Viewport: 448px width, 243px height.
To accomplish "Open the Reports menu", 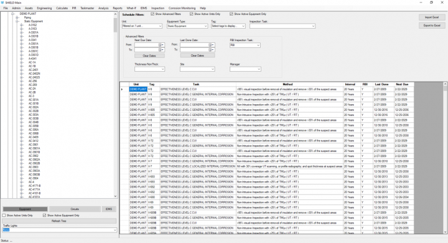I will coord(118,8).
